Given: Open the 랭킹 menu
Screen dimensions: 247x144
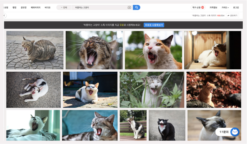Looking at the screenshot, I should click(x=14, y=7).
